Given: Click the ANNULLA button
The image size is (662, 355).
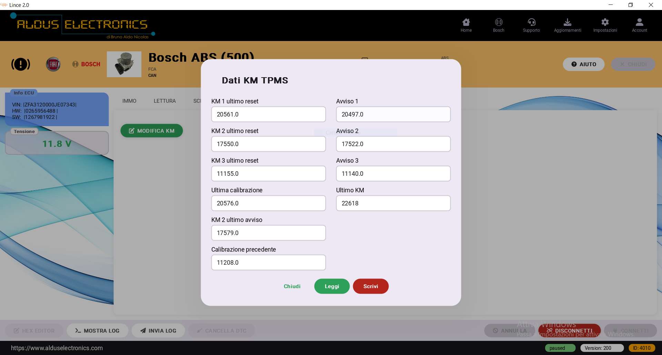Looking at the screenshot, I should [x=510, y=331].
